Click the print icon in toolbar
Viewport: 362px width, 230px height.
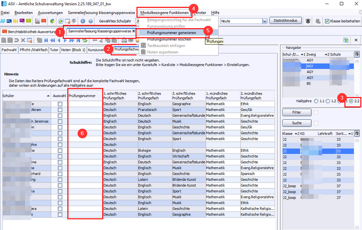(124, 41)
